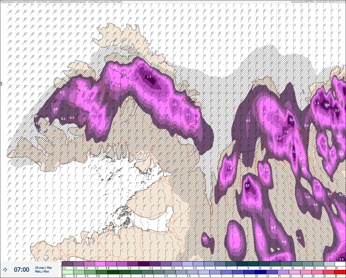Click the 1.9 precipitation value on the map
The height and width of the screenshot is (278, 346).
click(x=287, y=132)
